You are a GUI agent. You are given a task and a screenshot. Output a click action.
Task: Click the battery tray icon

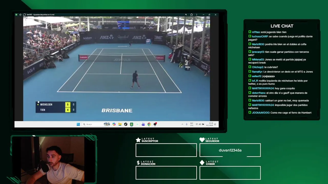tap(203, 124)
